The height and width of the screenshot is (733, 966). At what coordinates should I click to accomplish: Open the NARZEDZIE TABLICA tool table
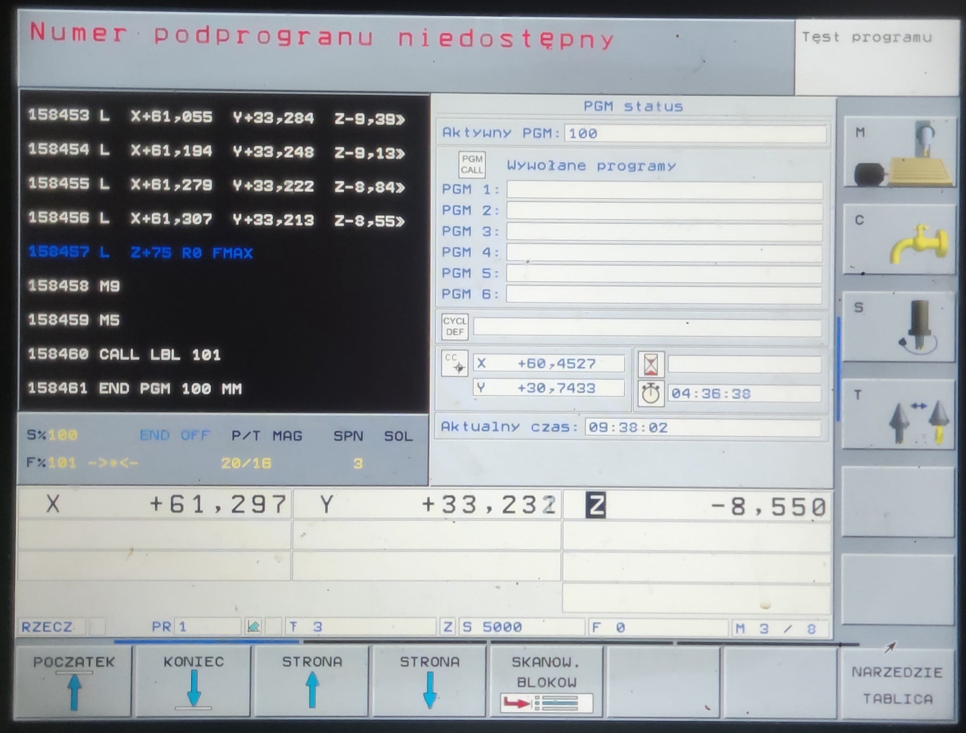(897, 685)
